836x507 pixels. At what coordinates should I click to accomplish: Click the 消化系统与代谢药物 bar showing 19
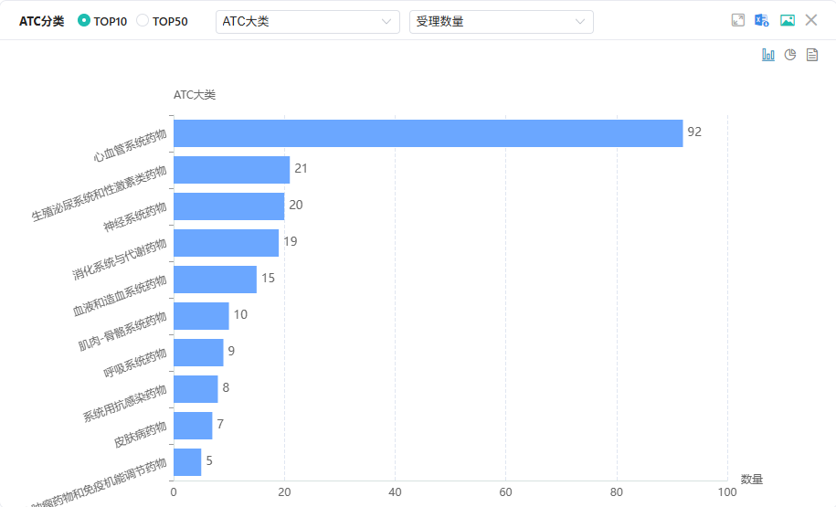click(226, 243)
